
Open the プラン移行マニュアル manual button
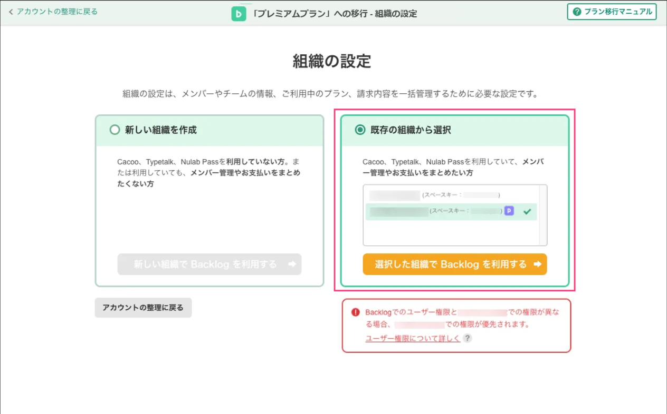tap(612, 12)
